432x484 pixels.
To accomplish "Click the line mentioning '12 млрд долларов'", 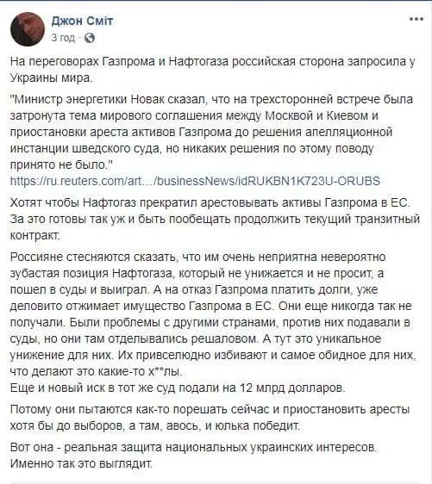I will pos(178,388).
